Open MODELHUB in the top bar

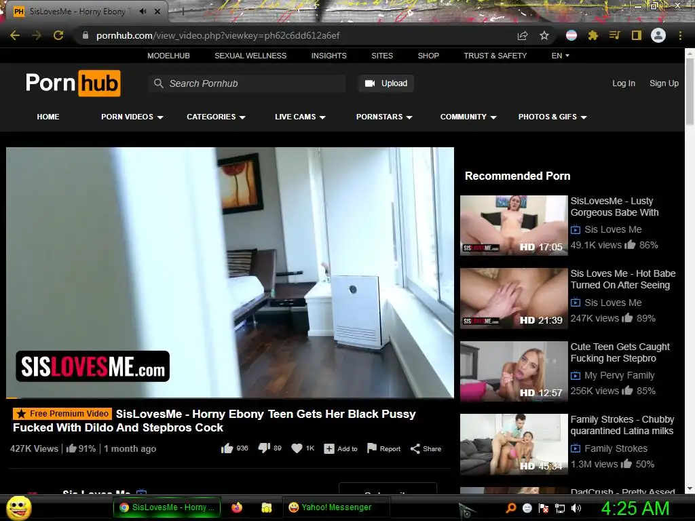coord(168,56)
